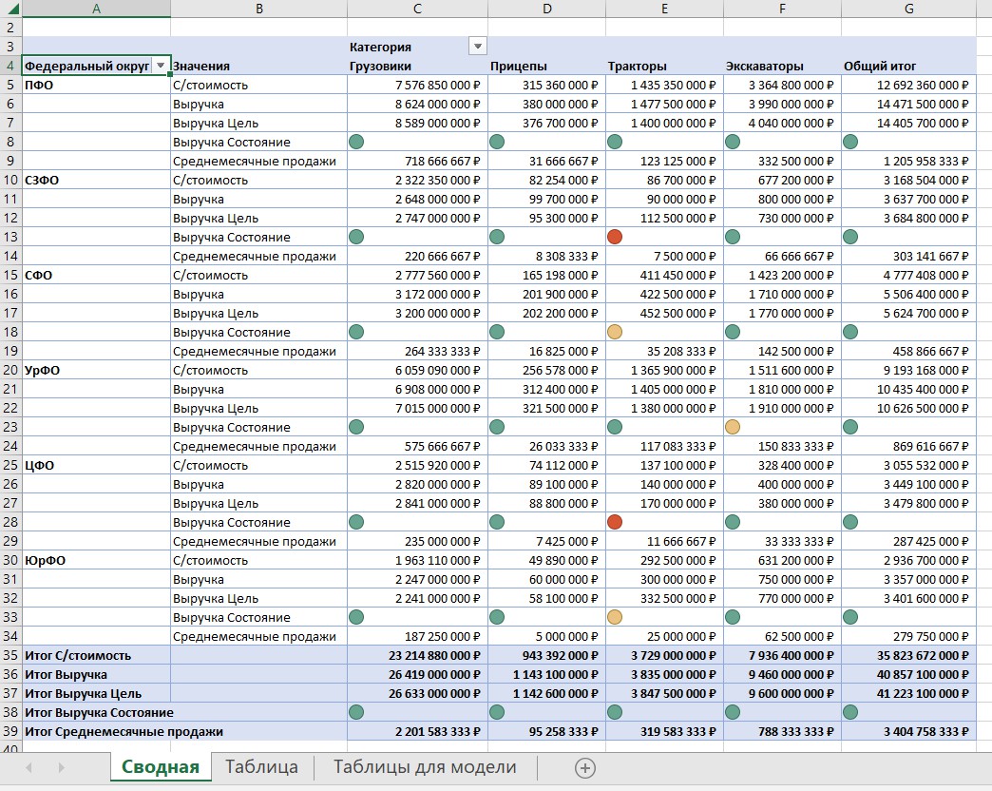Screen dimensions: 992x791
Task: Select cell with 279 750 000 ₽
Action: click(x=909, y=636)
